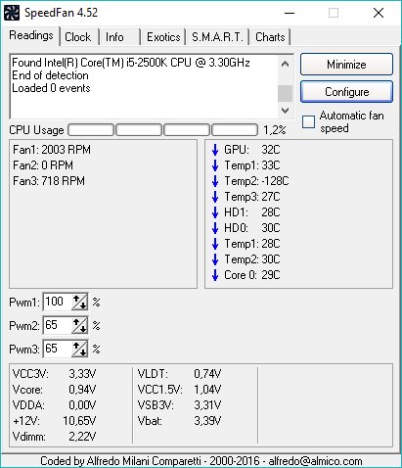Click the arrow icon beside Temp2: 30C
Viewport: 402px width, 468px height.
[215, 259]
